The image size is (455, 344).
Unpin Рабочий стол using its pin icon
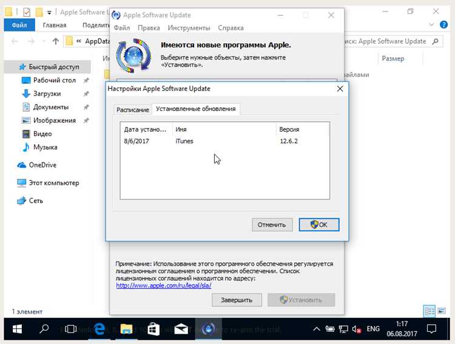pos(86,81)
